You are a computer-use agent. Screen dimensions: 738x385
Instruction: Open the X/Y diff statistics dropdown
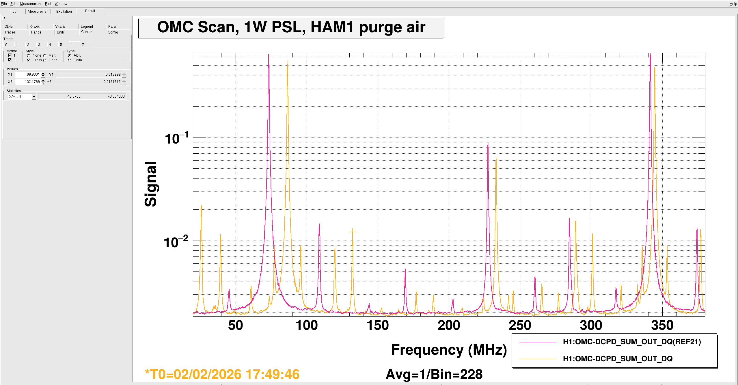point(34,97)
